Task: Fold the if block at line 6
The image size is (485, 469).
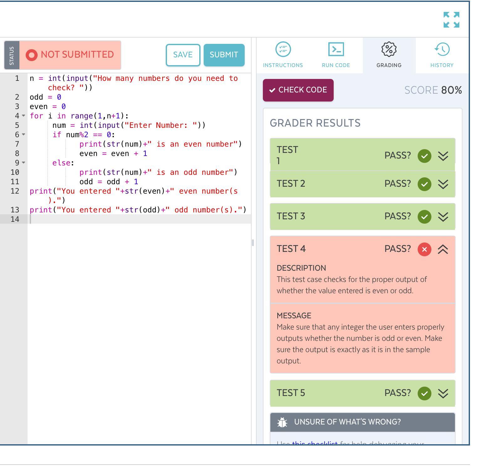Action: point(23,135)
